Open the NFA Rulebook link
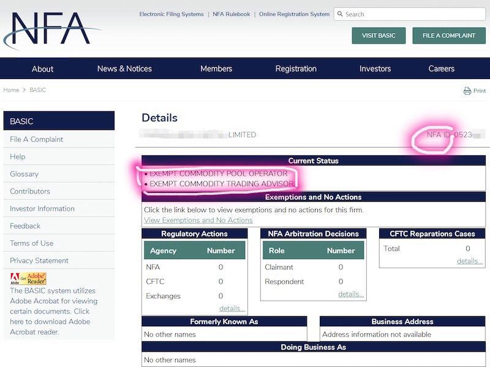The height and width of the screenshot is (367, 490). [232, 14]
